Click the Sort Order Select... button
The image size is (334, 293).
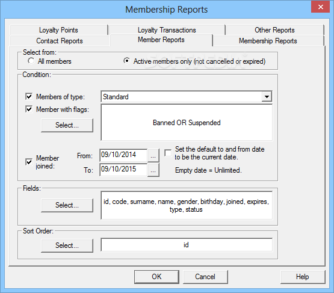point(67,245)
